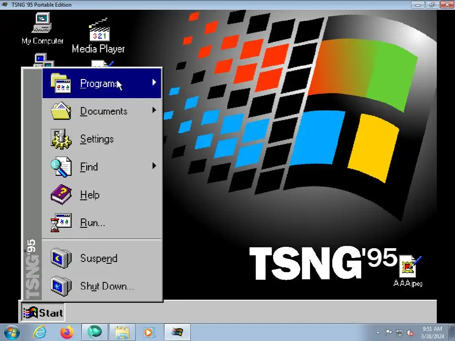Click the TSNG '95 Start button
Screen dimensions: 455x341
tap(43, 313)
